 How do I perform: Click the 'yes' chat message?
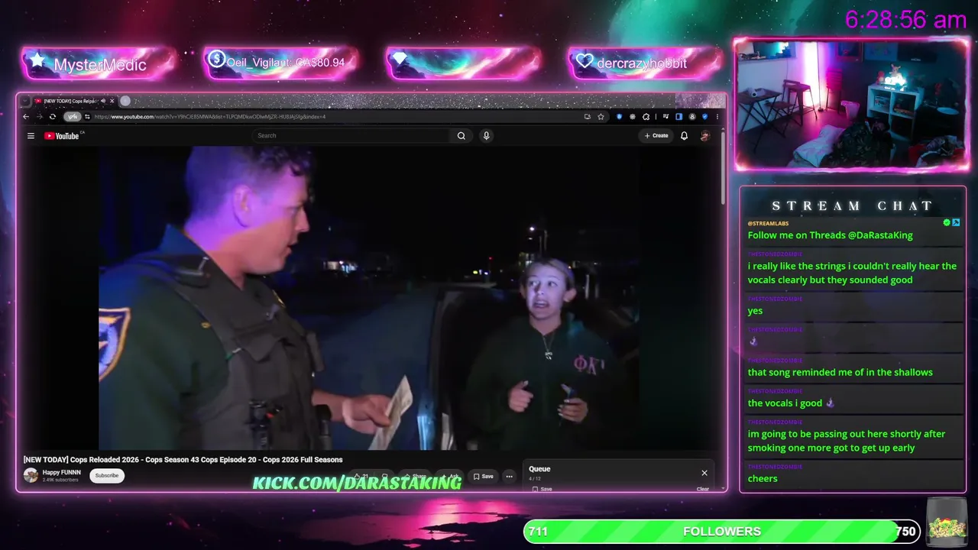click(755, 311)
